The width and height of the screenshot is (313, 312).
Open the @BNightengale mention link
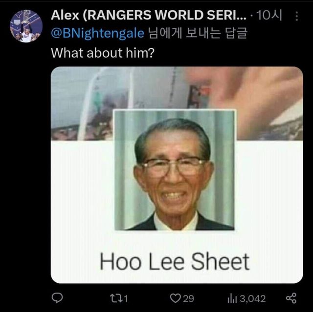97,33
